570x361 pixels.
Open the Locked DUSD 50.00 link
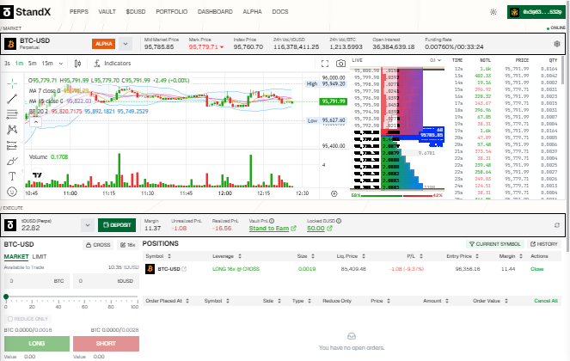[320, 229]
